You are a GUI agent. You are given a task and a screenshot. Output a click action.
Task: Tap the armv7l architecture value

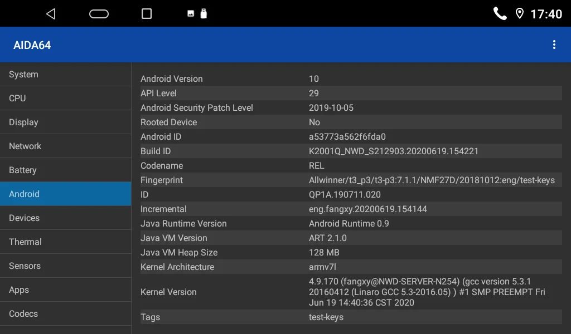[x=322, y=267]
